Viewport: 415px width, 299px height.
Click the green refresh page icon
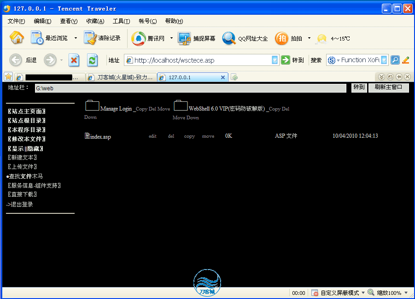click(92, 60)
